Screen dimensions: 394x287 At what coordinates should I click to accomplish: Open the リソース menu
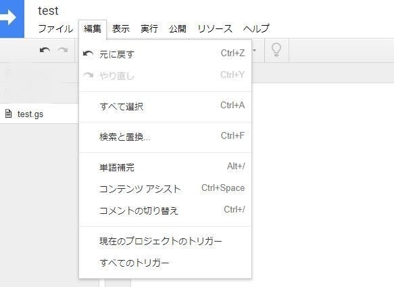point(215,28)
